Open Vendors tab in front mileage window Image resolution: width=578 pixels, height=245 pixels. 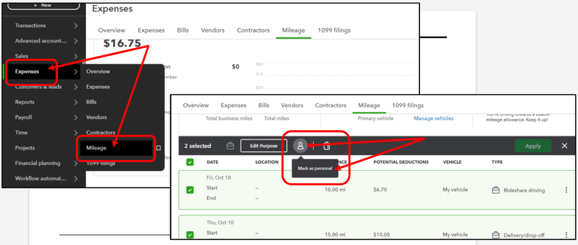pyautogui.click(x=292, y=105)
